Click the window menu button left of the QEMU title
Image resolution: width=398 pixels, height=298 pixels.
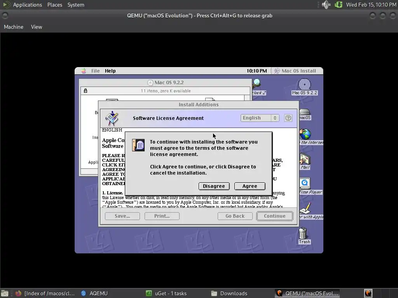[5, 16]
